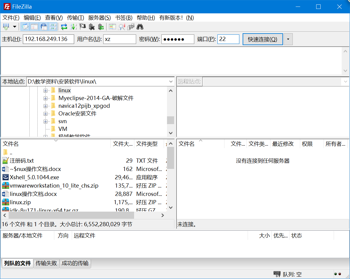Image resolution: width=350 pixels, height=279 pixels.
Task: Click the process queue toolbar icon
Action: [x=73, y=27]
